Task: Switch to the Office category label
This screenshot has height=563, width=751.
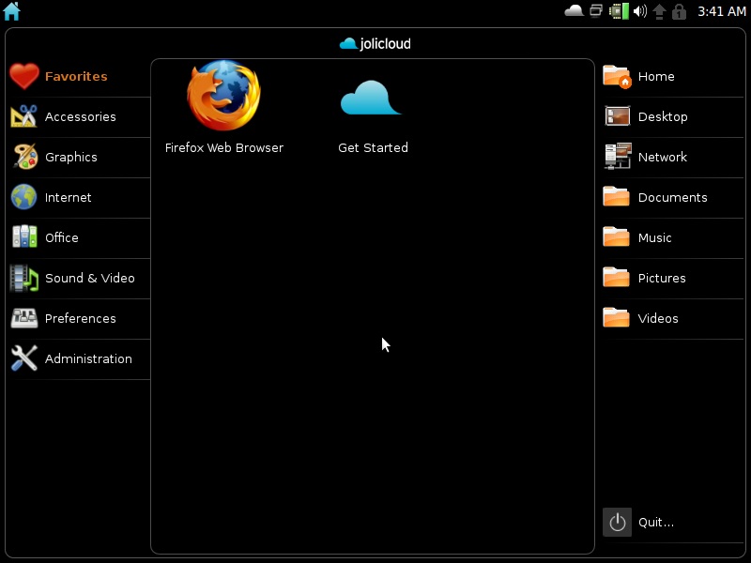Action: pos(62,237)
